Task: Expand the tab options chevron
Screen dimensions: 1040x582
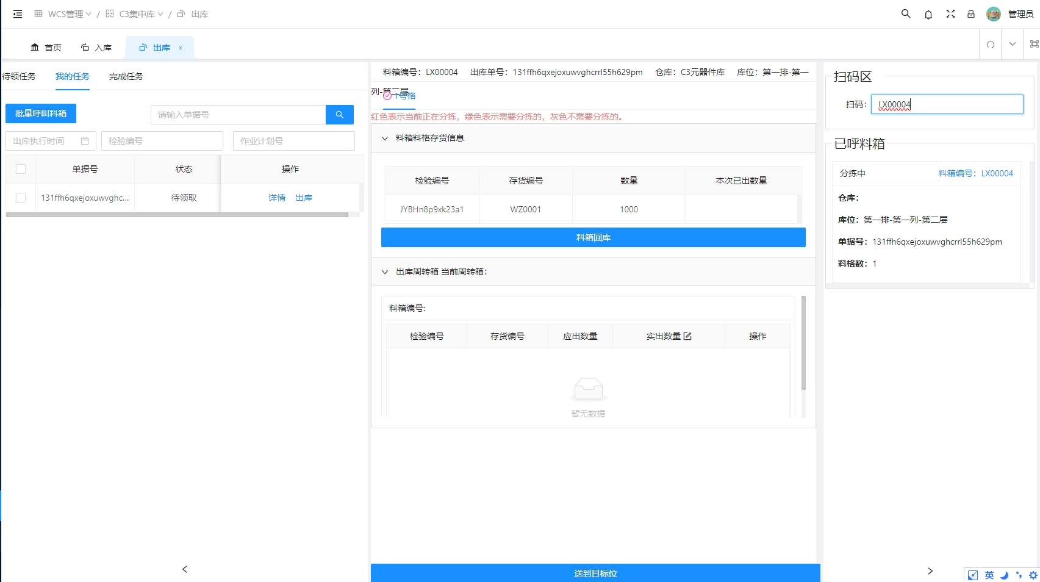Action: pyautogui.click(x=1013, y=44)
